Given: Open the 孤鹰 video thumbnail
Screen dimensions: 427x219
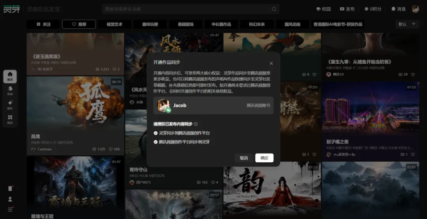Looking at the screenshot, I should pos(76,104).
